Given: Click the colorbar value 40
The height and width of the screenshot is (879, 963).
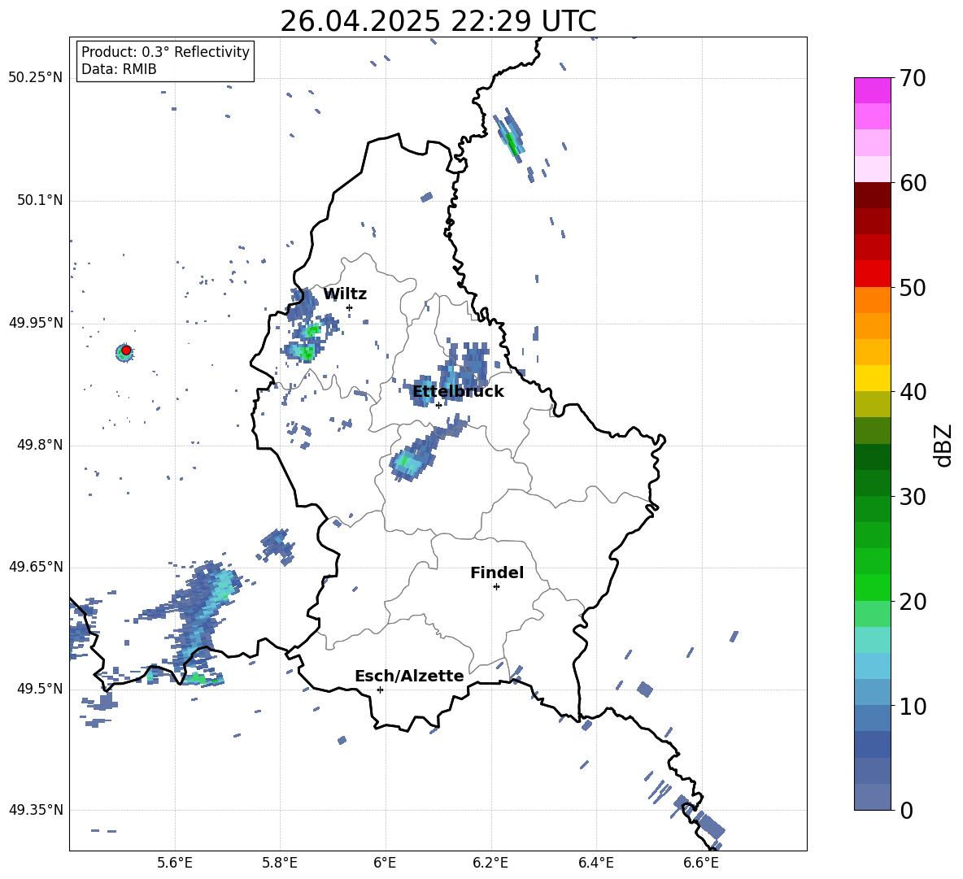Looking at the screenshot, I should pyautogui.click(x=913, y=392).
